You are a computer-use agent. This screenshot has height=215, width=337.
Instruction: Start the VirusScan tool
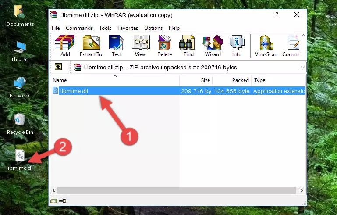266,46
